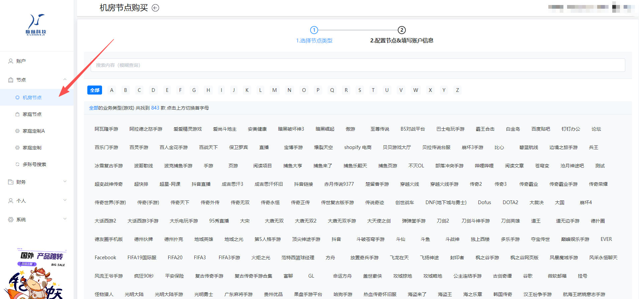Click the 个人 person icon

(11, 201)
